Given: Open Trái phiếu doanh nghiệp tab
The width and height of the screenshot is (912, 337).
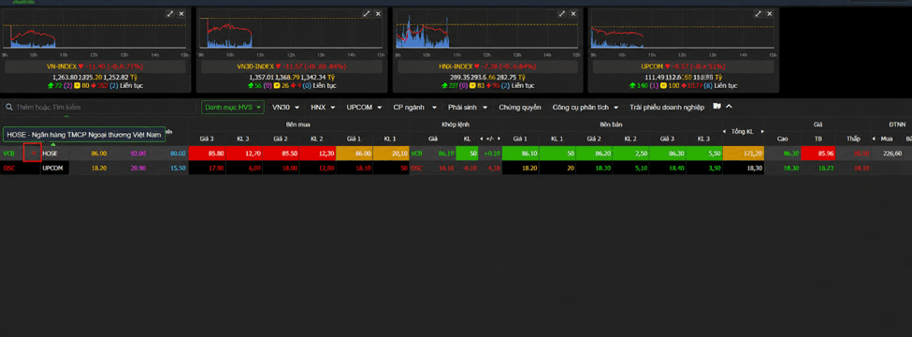Looking at the screenshot, I should tap(667, 108).
